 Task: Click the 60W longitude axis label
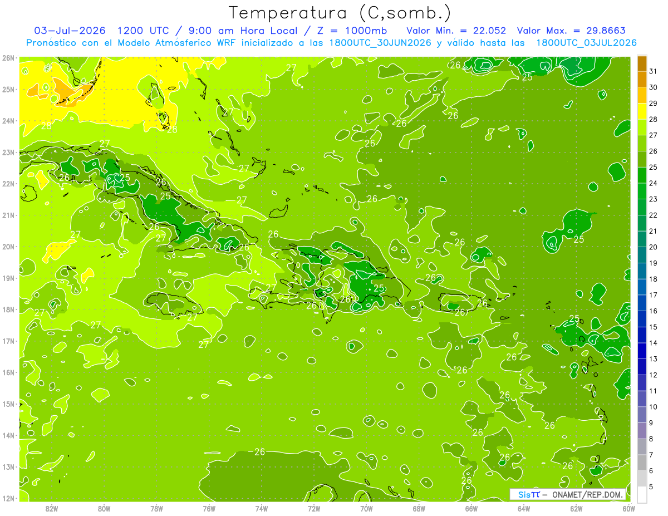tap(629, 508)
